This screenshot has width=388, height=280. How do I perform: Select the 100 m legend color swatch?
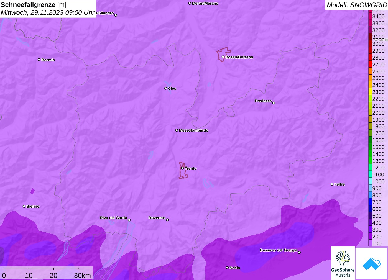pos(370,243)
